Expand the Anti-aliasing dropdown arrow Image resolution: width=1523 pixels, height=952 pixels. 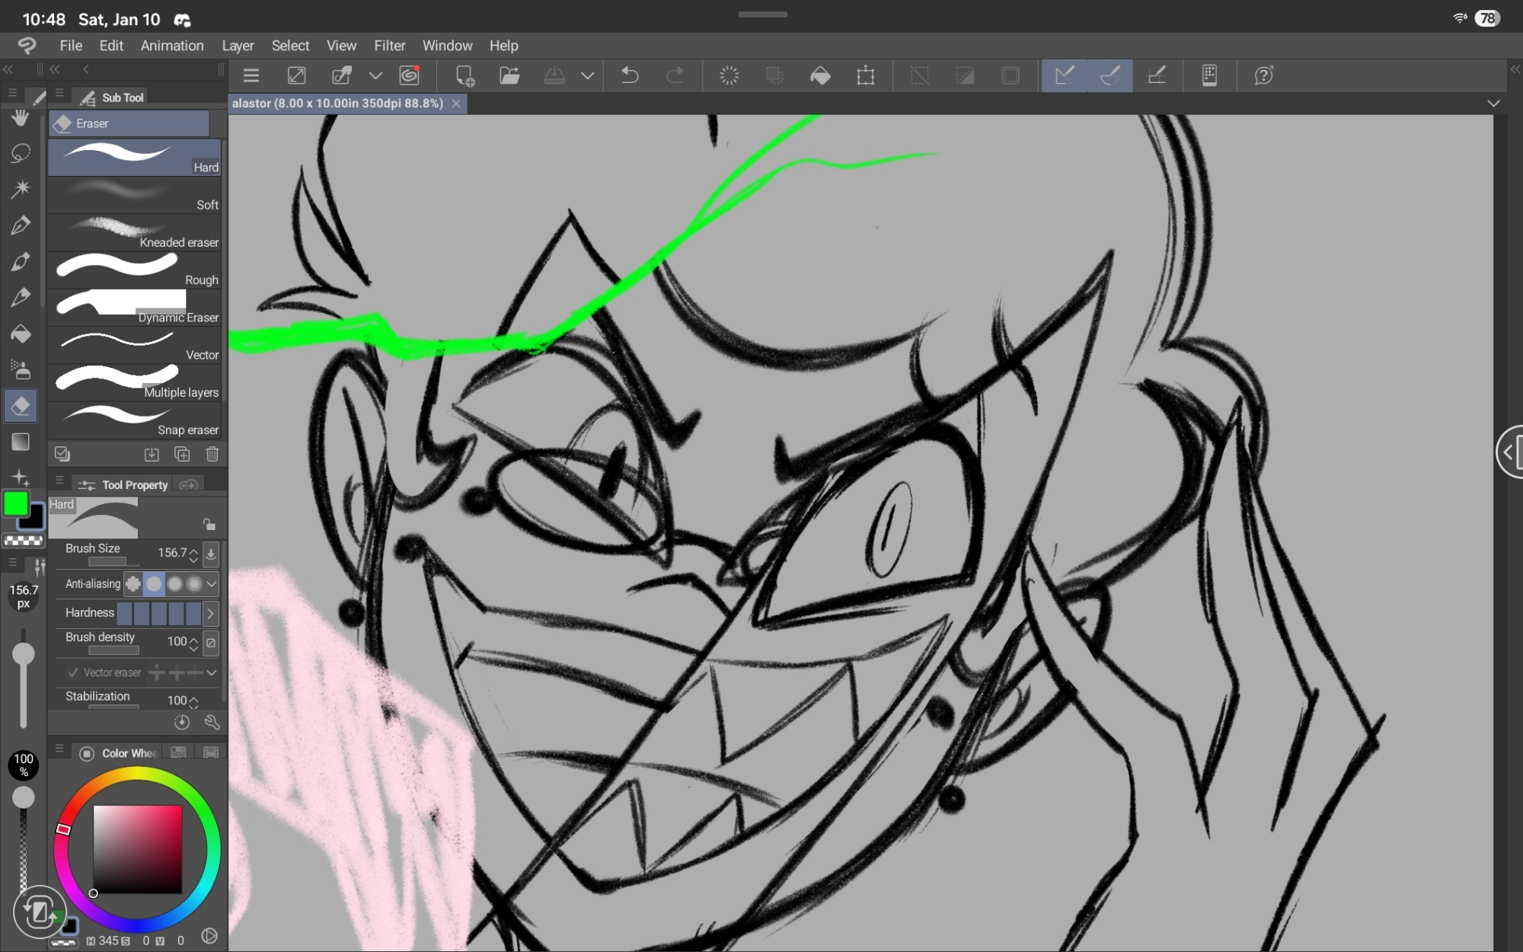212,584
